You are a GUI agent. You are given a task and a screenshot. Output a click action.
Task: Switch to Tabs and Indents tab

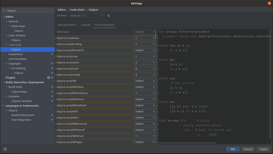click(67, 25)
